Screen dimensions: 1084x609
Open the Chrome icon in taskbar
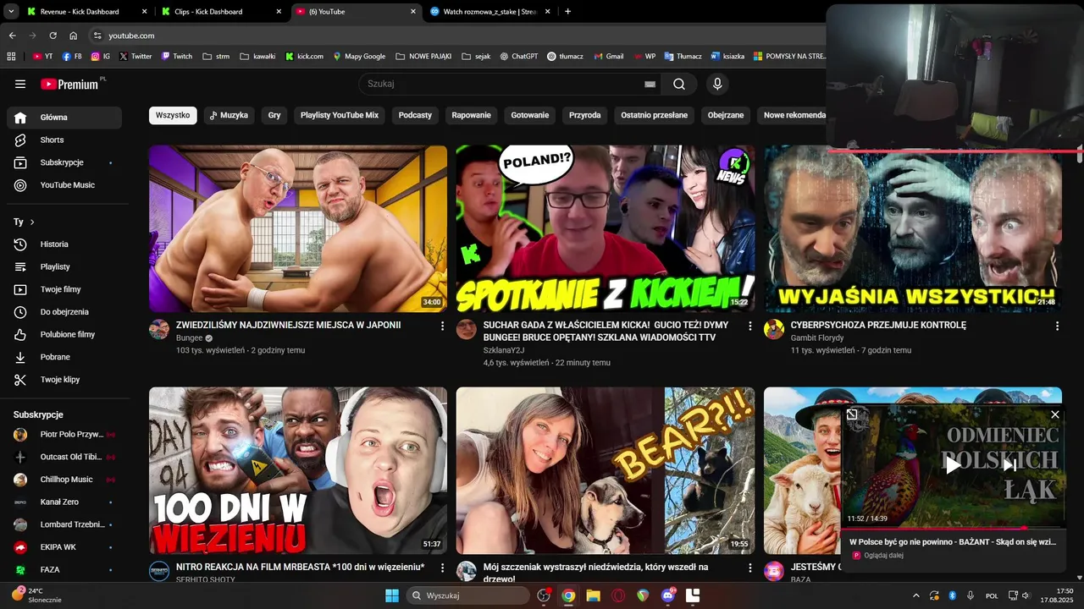[x=568, y=596]
